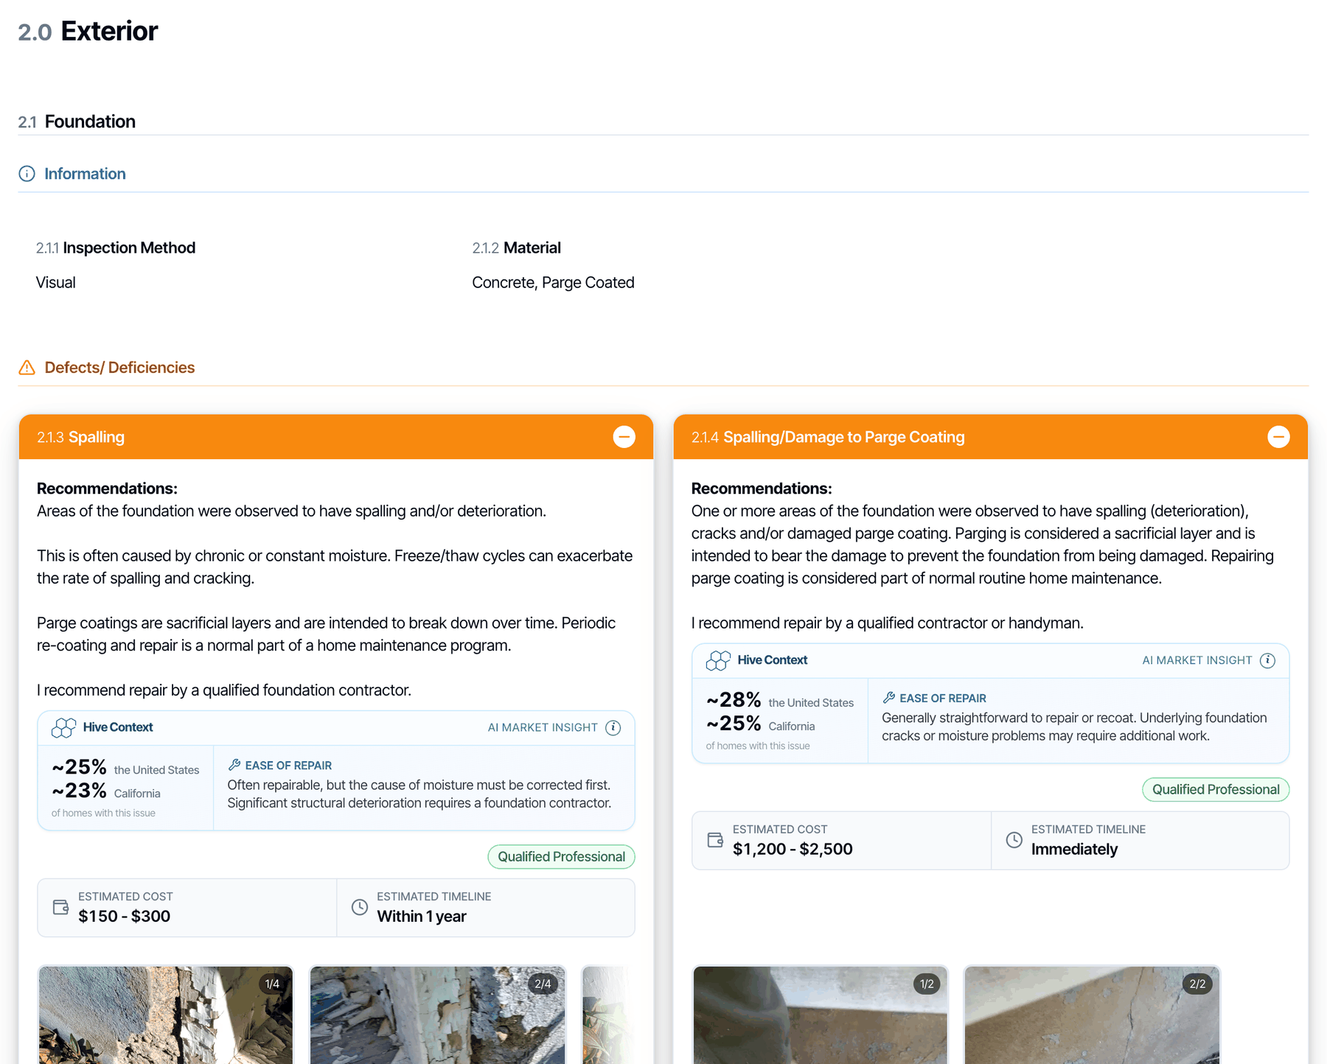Screen dimensions: 1327x1064
Task: Click the ~25% United States statistic
Action: click(125, 768)
